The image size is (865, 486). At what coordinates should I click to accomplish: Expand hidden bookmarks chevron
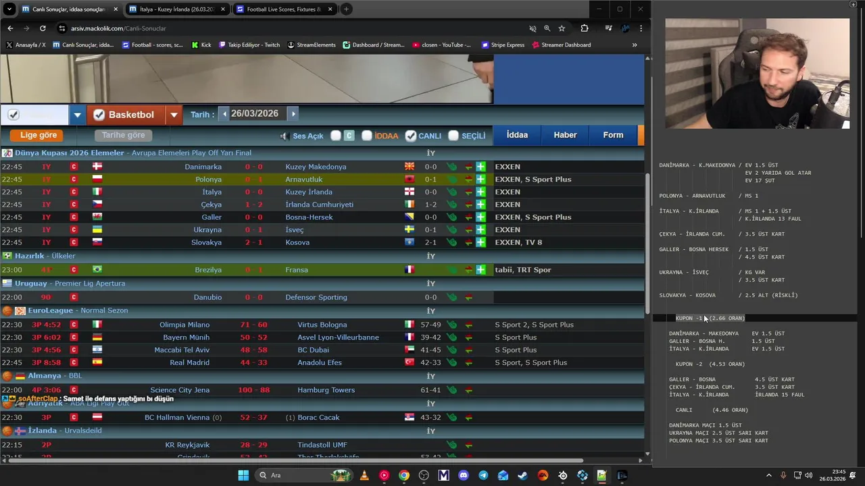(x=635, y=45)
